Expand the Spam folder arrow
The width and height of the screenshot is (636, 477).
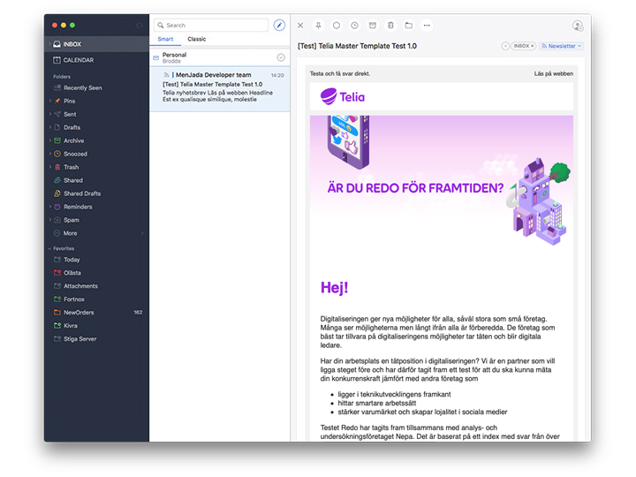point(49,220)
